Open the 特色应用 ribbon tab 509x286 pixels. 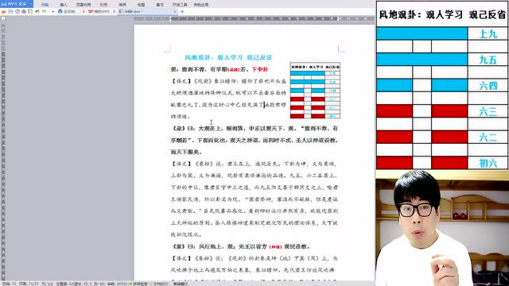[x=201, y=5]
